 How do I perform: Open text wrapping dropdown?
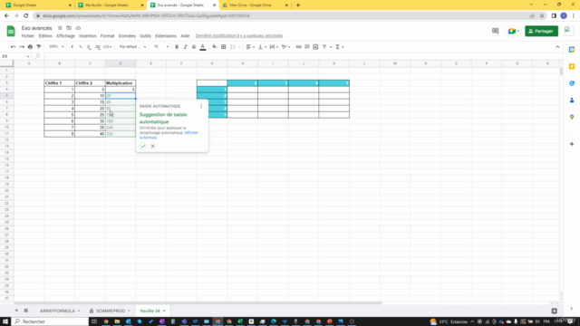[274, 47]
